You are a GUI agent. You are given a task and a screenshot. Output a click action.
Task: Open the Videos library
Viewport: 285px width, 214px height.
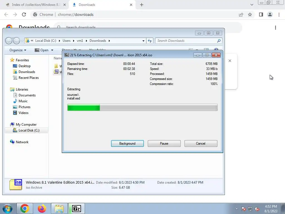tap(23, 113)
